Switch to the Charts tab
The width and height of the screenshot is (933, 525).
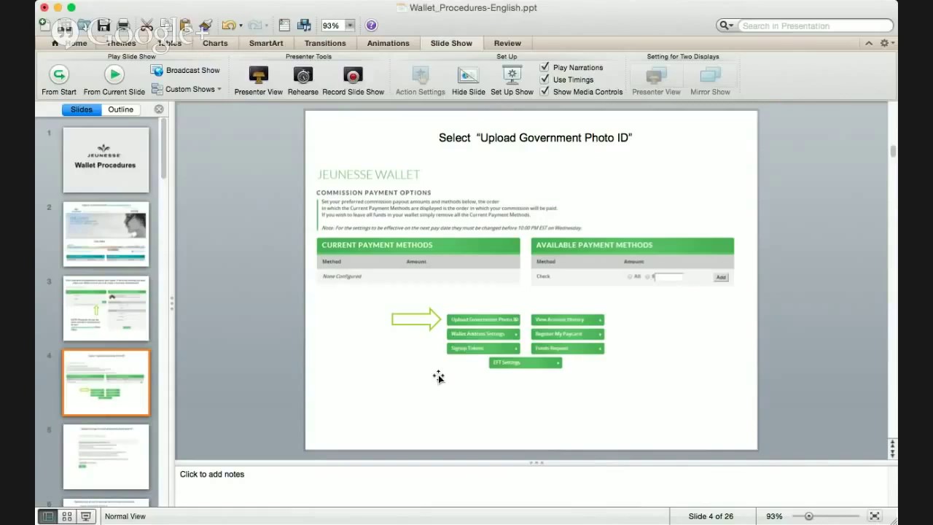pos(215,43)
